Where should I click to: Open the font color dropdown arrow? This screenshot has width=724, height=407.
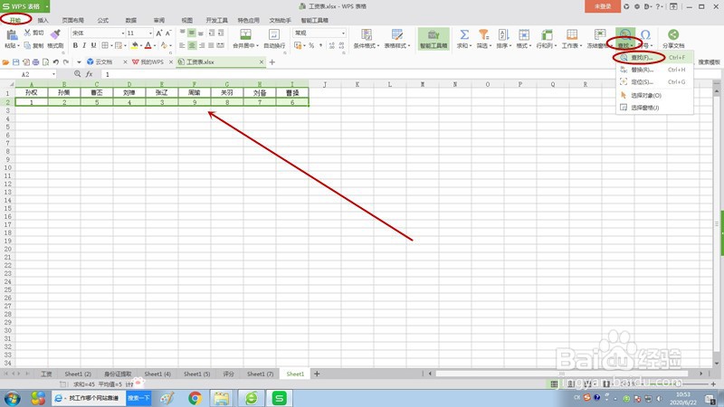(x=155, y=45)
